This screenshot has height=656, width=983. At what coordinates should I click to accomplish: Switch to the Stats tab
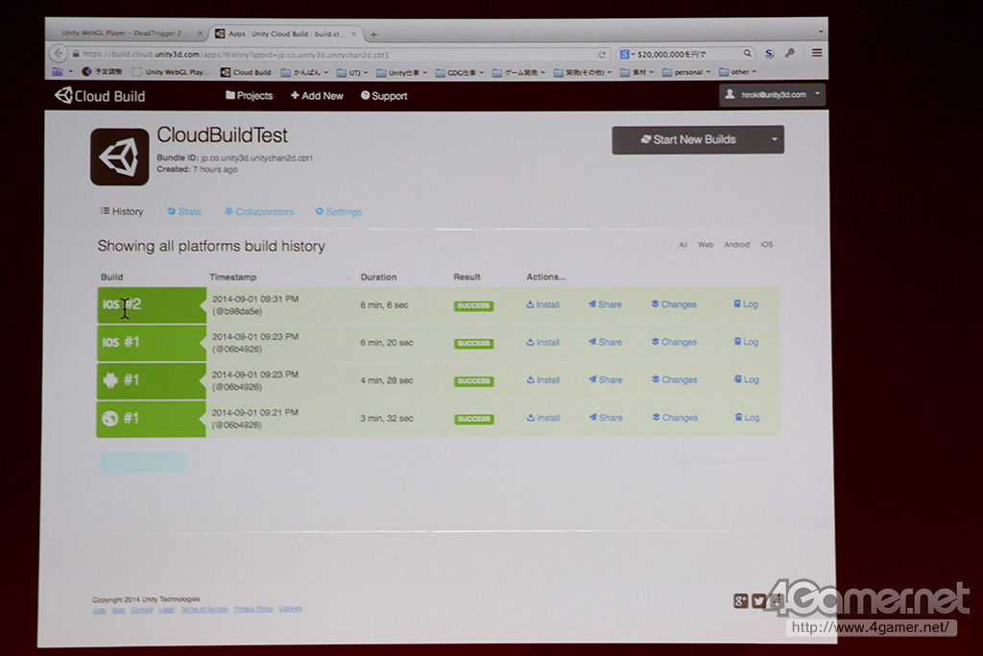pos(183,212)
